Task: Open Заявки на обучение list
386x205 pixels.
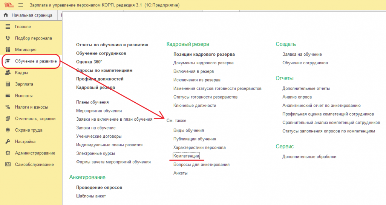Action: pyautogui.click(x=96, y=128)
